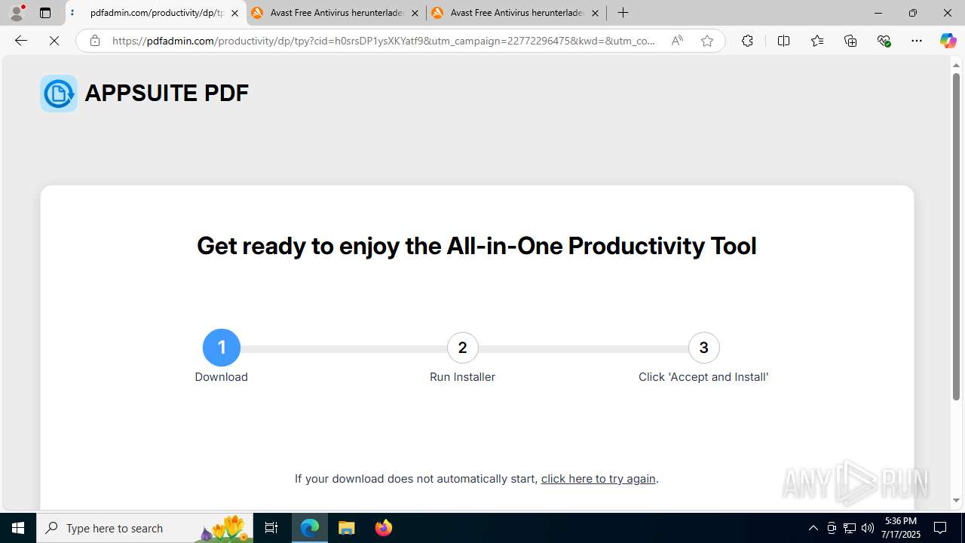Image resolution: width=965 pixels, height=543 pixels.
Task: Open the tab actions menu icon
Action: click(x=45, y=13)
